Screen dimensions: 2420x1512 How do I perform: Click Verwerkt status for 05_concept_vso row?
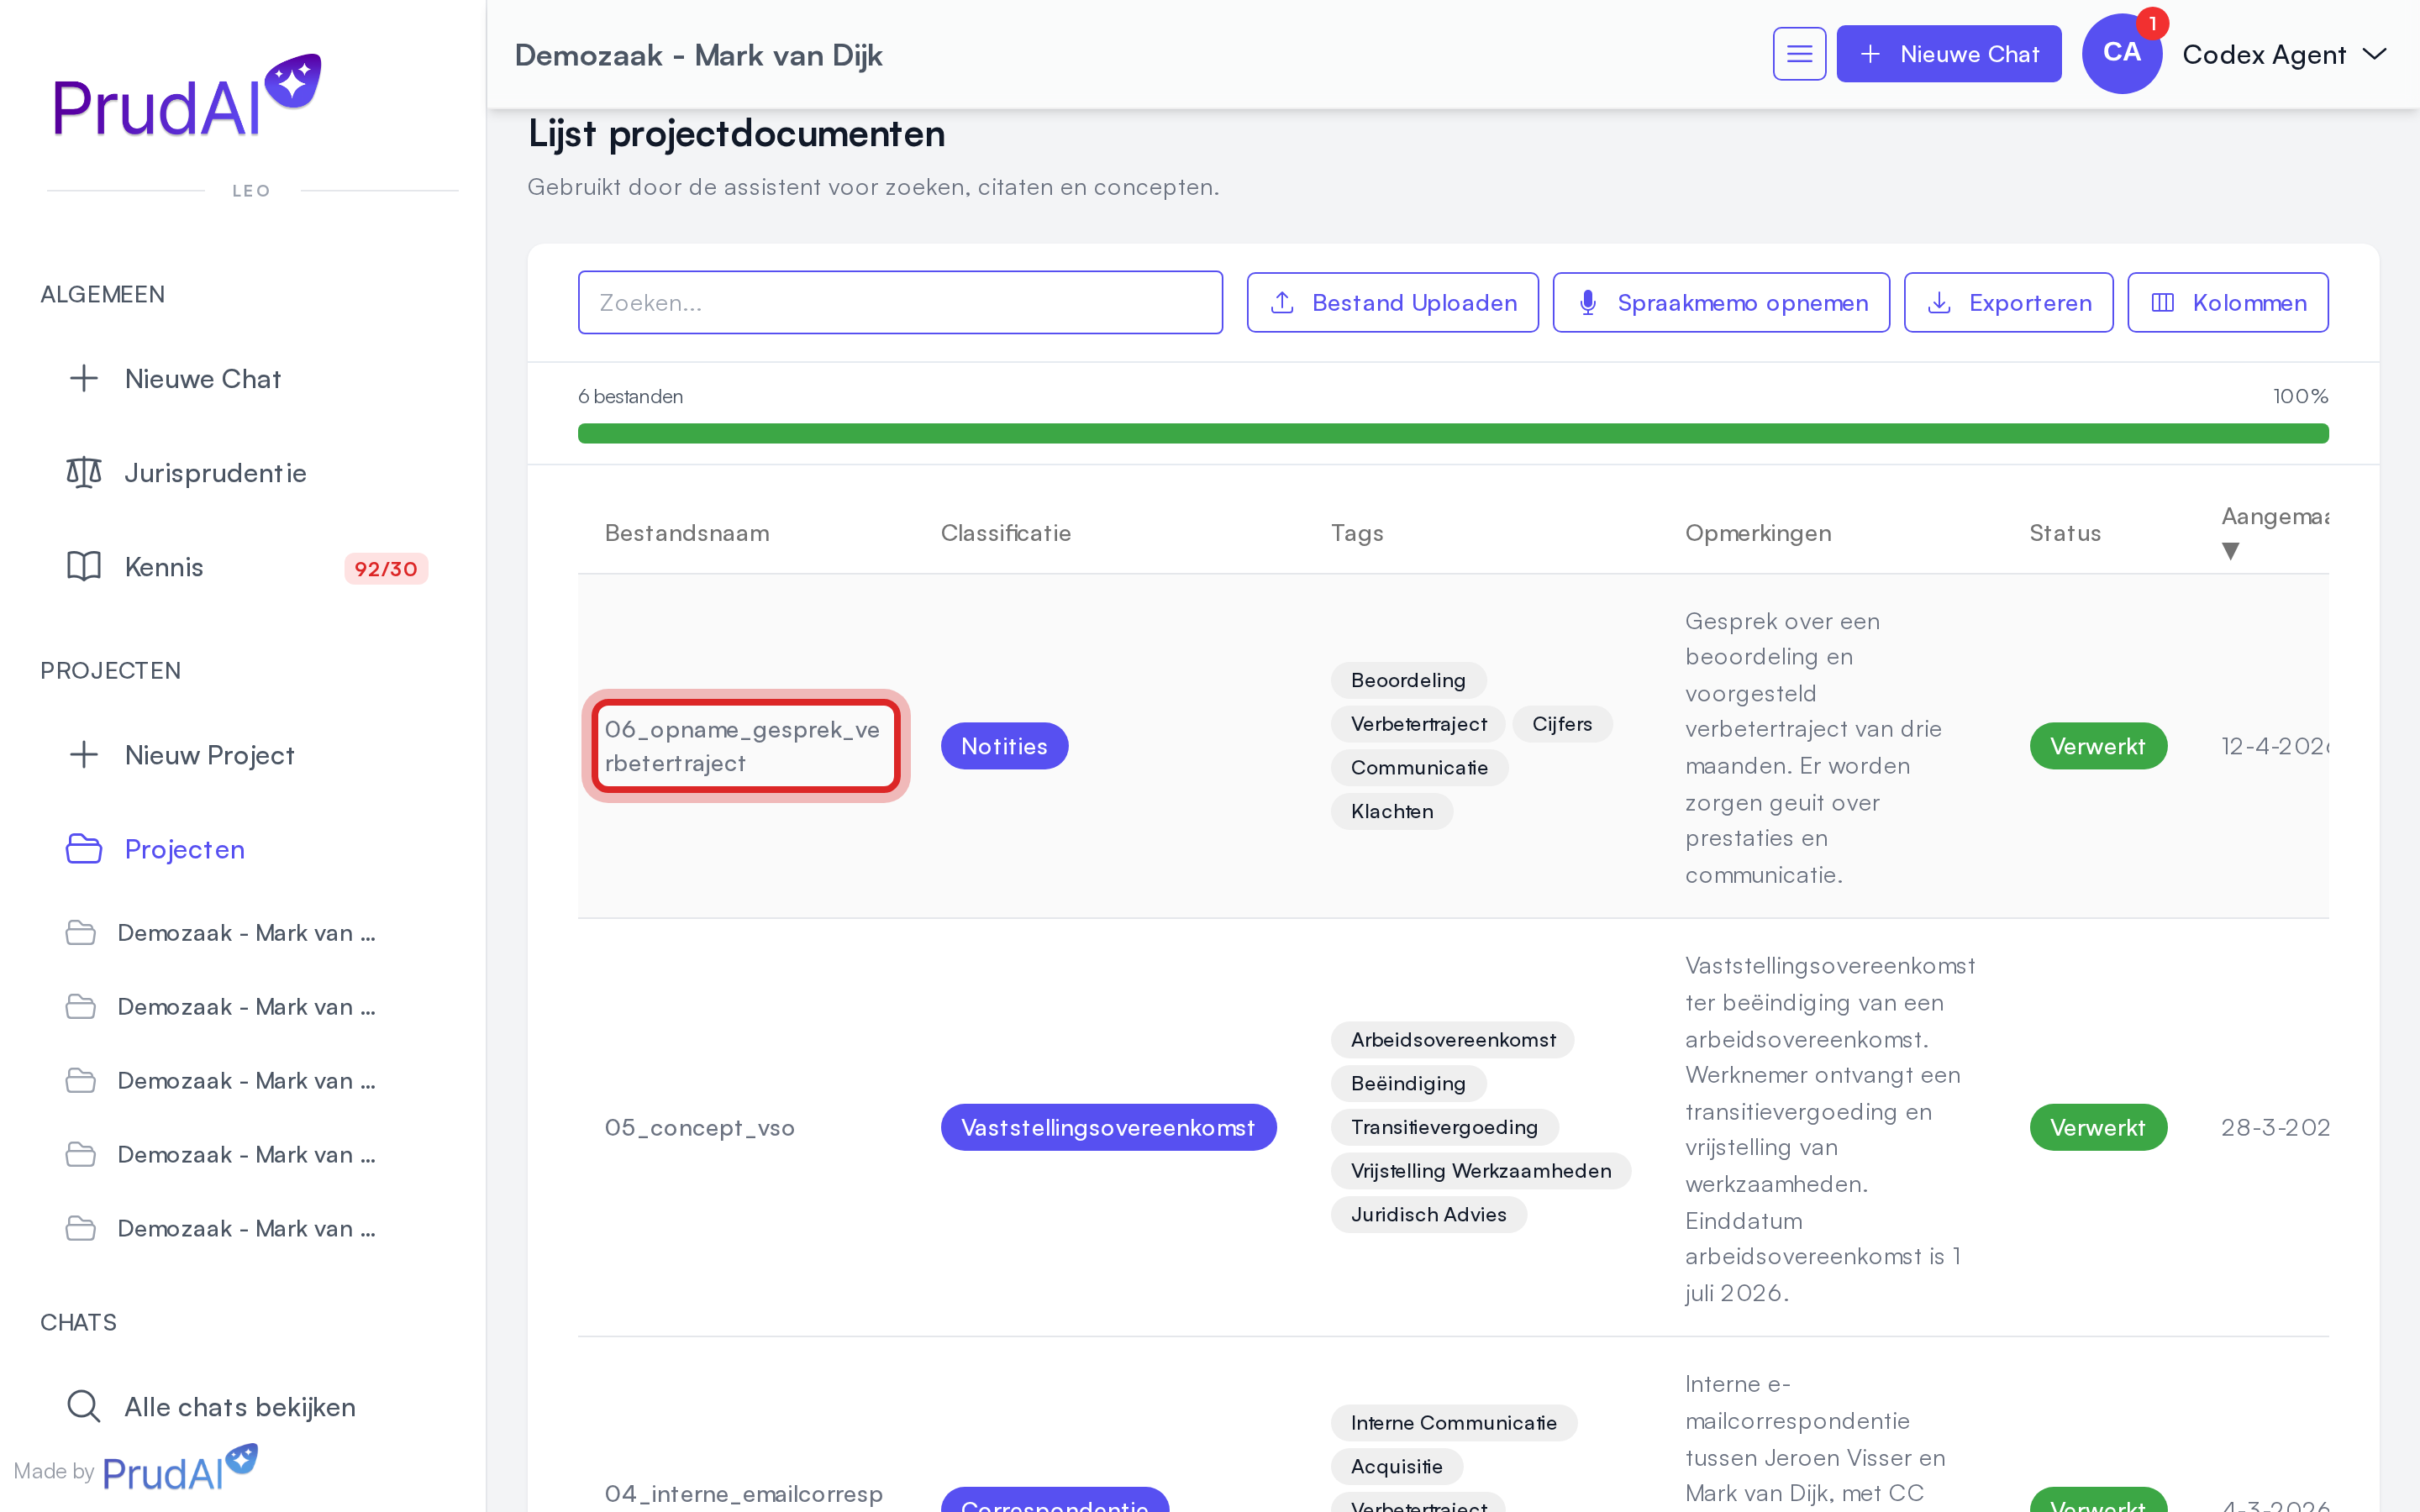pyautogui.click(x=2098, y=1127)
